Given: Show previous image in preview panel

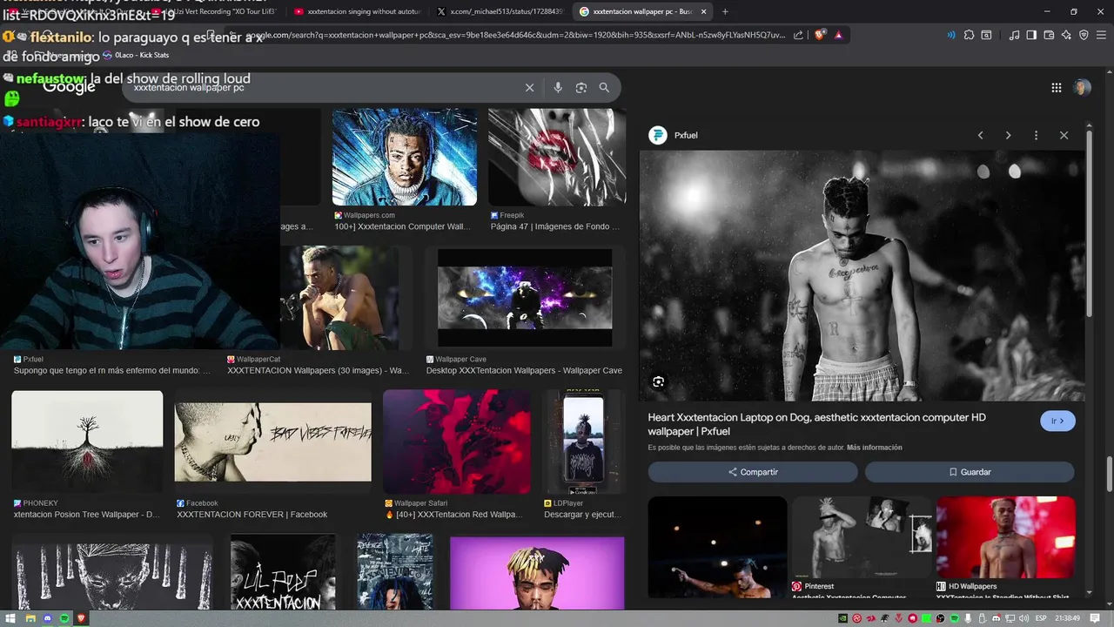Looking at the screenshot, I should (x=981, y=135).
